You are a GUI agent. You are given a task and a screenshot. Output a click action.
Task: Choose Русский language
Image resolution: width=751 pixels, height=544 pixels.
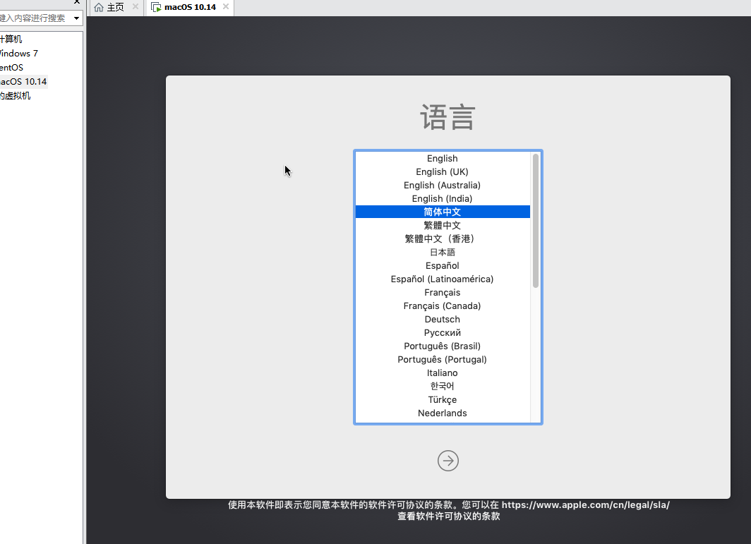[443, 333]
